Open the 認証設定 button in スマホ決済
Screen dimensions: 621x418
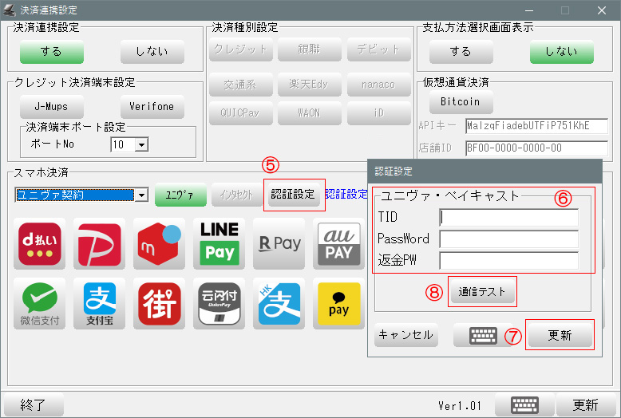point(293,195)
